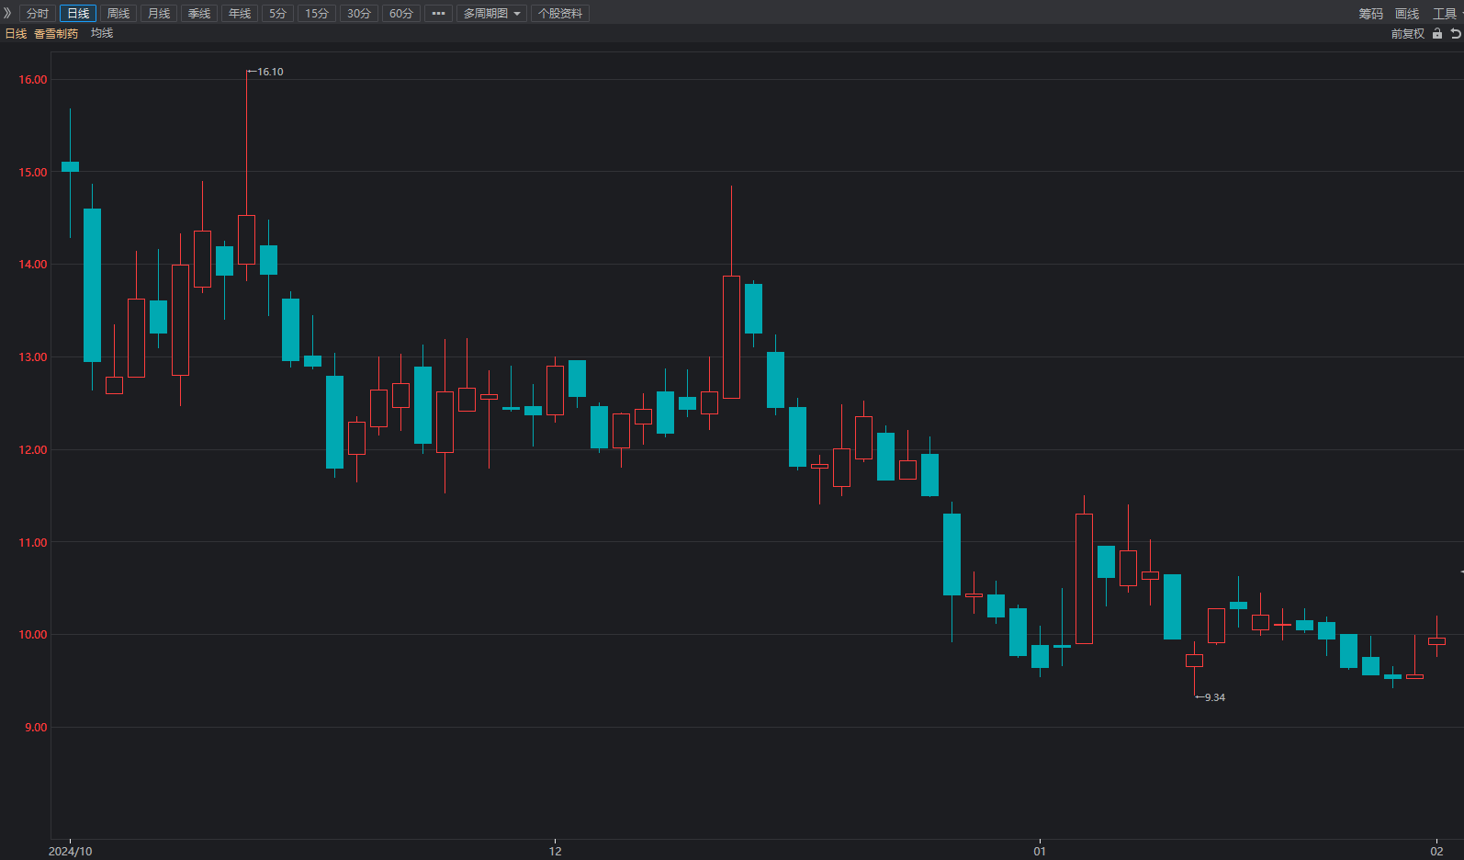Image resolution: width=1464 pixels, height=860 pixels.
Task: Open the 工具 tools menu
Action: (1445, 14)
